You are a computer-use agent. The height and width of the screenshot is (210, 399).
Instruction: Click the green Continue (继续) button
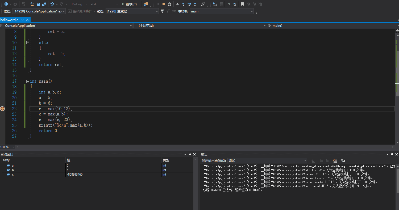129,4
